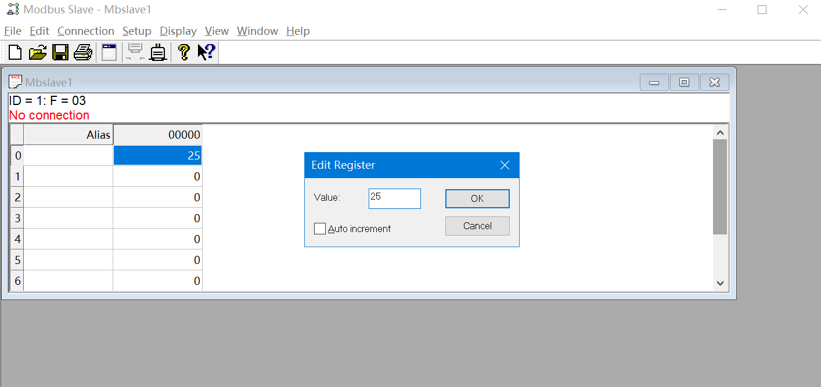Activate the context help arrow icon
821x387 pixels.
pyautogui.click(x=206, y=52)
